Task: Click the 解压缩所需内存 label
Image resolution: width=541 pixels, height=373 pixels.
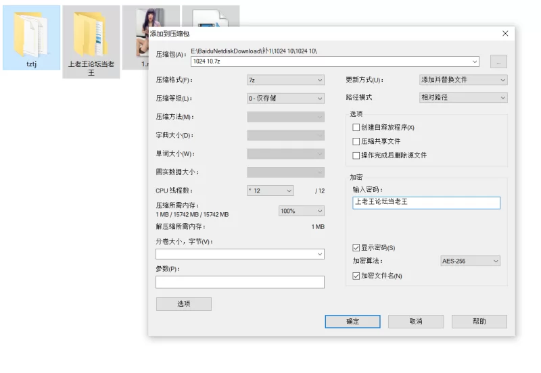Action: coord(181,227)
